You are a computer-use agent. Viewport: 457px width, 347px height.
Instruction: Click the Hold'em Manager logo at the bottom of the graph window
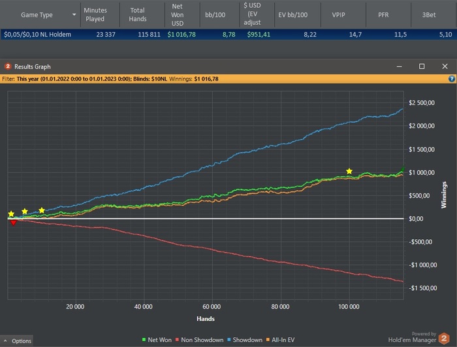pos(444,339)
